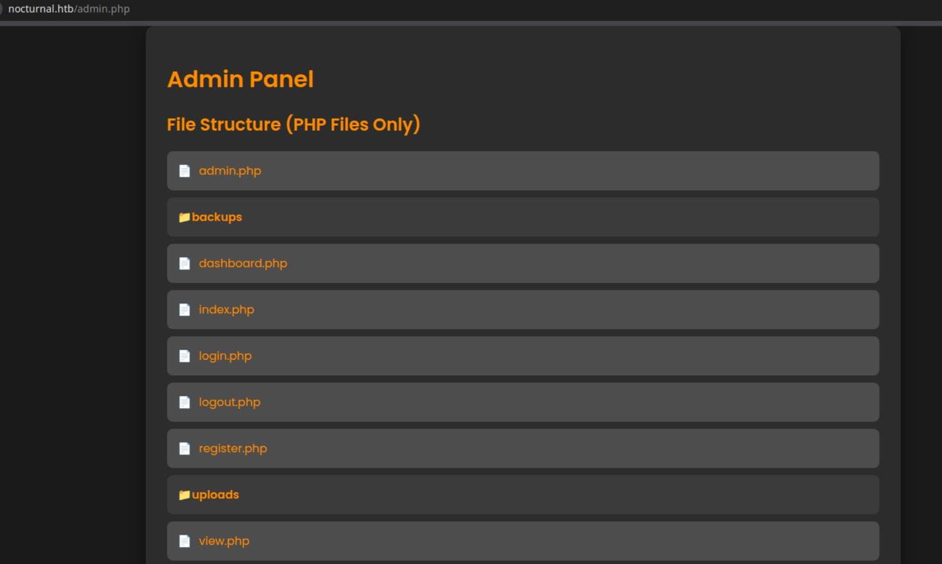Click the file icon beside view.php
Screen dimensions: 942x564
click(184, 541)
